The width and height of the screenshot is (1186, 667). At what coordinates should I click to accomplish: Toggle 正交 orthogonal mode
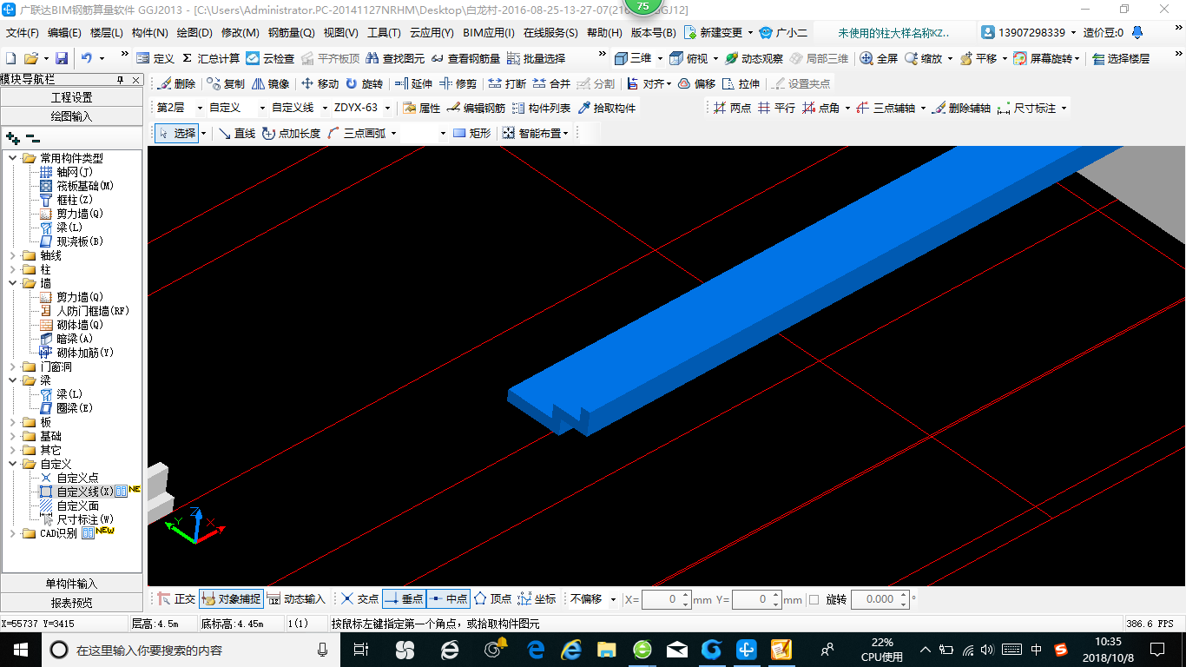pyautogui.click(x=176, y=599)
